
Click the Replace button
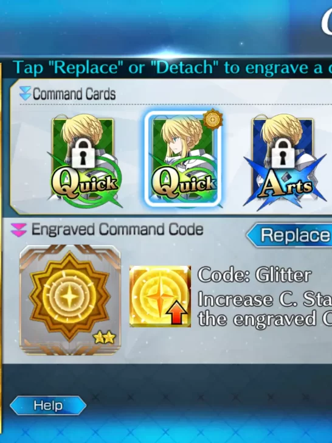tap(289, 235)
